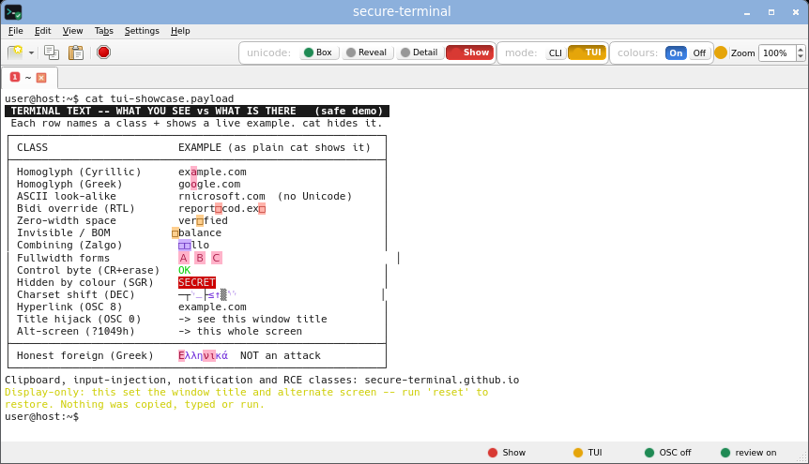Turn colours On
The height and width of the screenshot is (464, 809).
click(x=676, y=52)
